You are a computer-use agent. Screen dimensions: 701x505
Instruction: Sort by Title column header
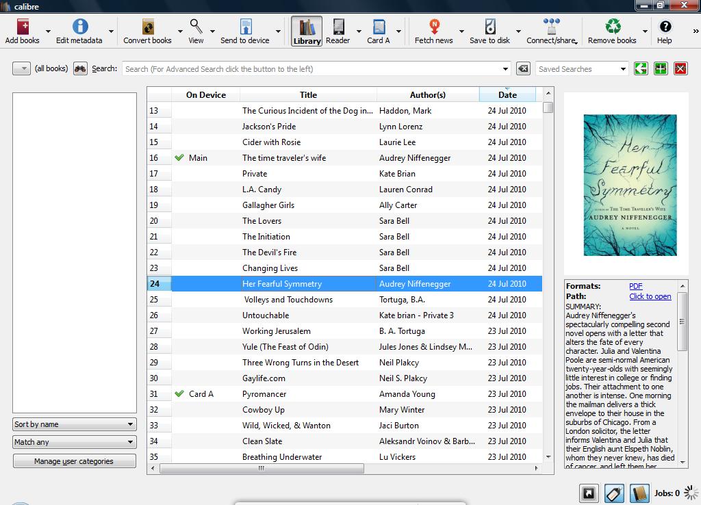tap(309, 94)
